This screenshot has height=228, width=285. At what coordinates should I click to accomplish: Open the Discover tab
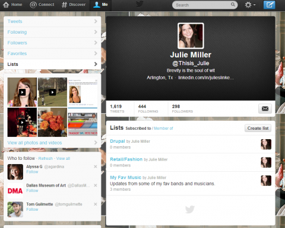(x=74, y=5)
